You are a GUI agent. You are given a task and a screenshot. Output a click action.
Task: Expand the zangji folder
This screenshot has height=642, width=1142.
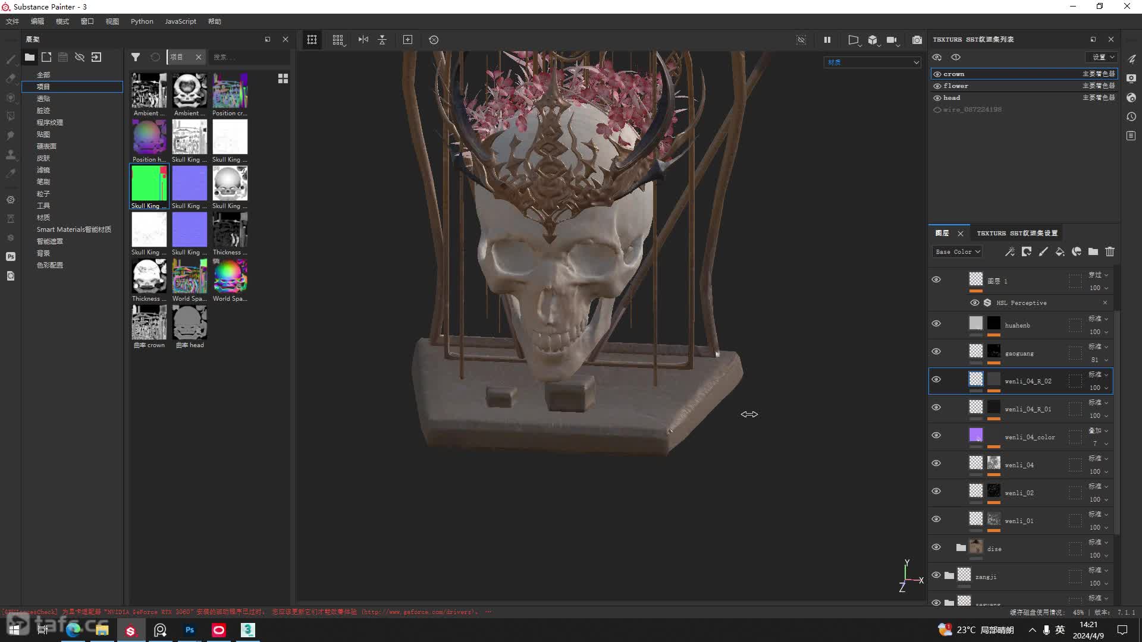point(949,575)
